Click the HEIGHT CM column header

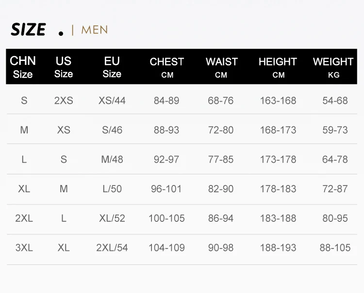pyautogui.click(x=278, y=67)
